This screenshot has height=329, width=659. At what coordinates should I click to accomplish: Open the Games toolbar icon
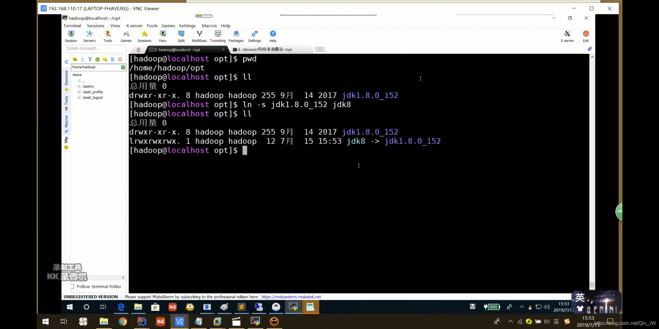(126, 36)
